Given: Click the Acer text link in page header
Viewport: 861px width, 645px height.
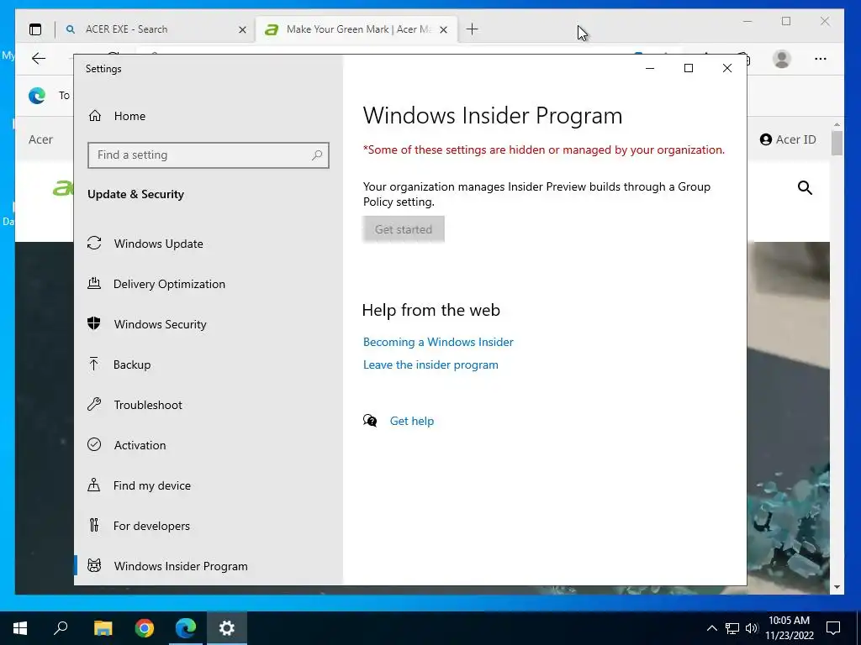Looking at the screenshot, I should click(40, 139).
